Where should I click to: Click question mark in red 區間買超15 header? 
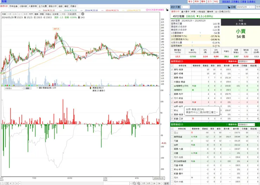(x=227, y=61)
